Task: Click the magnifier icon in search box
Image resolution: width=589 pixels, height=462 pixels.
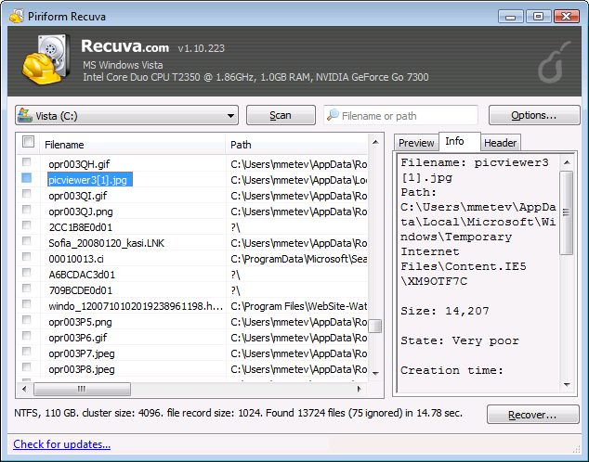Action: (333, 115)
